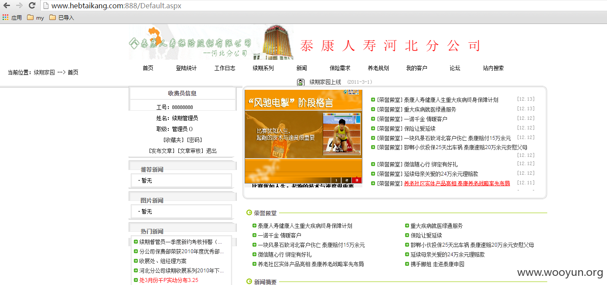This screenshot has height=285, width=607.
Task: Click the [文章审核] article review link
Action: [191, 151]
